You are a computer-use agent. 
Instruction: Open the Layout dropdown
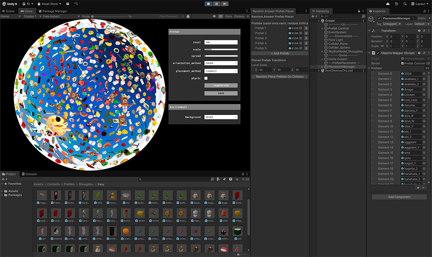click(420, 4)
